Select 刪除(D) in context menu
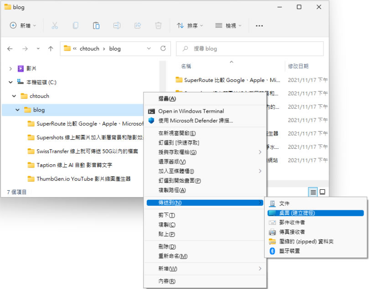The image size is (369, 289). coord(205,247)
